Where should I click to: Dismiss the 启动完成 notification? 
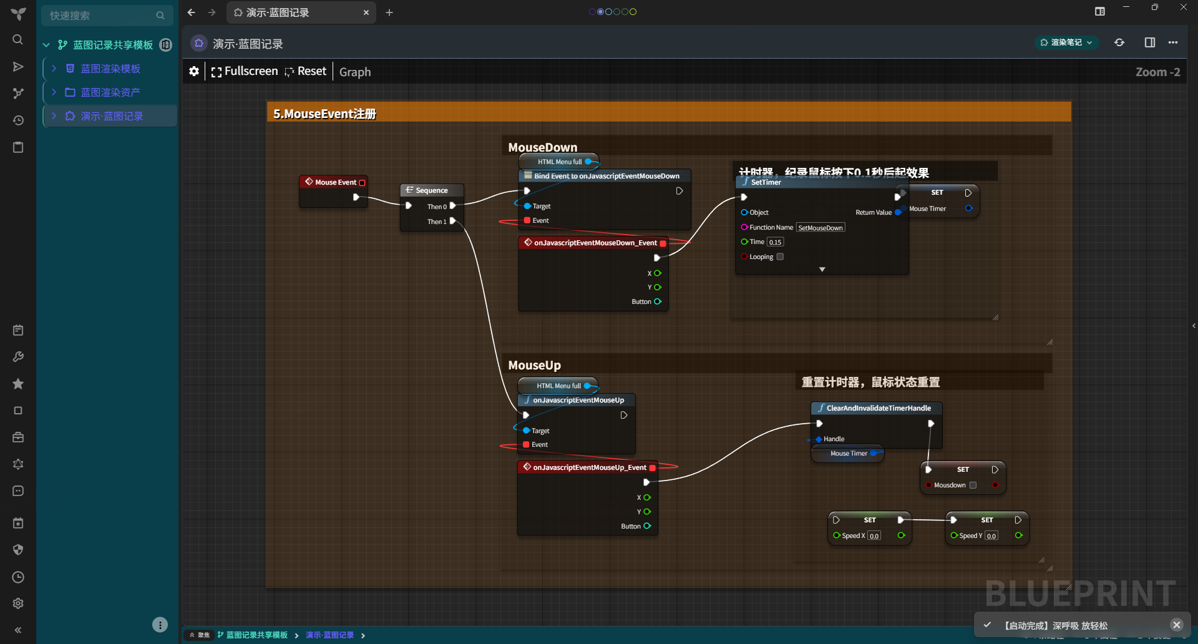point(1177,625)
